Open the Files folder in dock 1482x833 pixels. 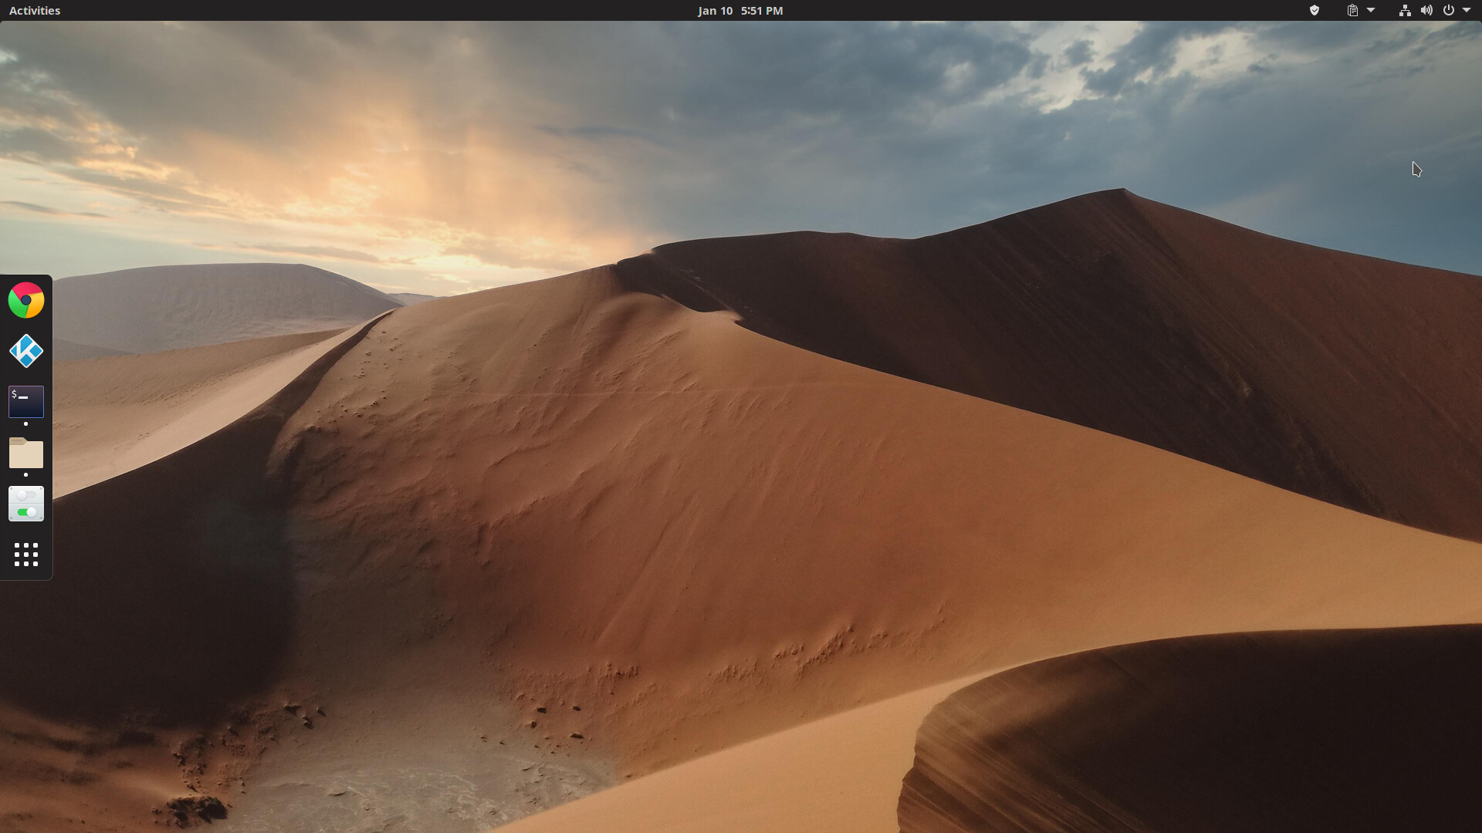[x=26, y=453]
